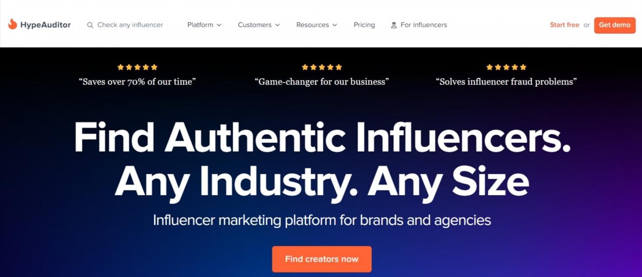The image size is (642, 277).
Task: Click the HypeAuditor flame logo icon
Action: (x=13, y=24)
